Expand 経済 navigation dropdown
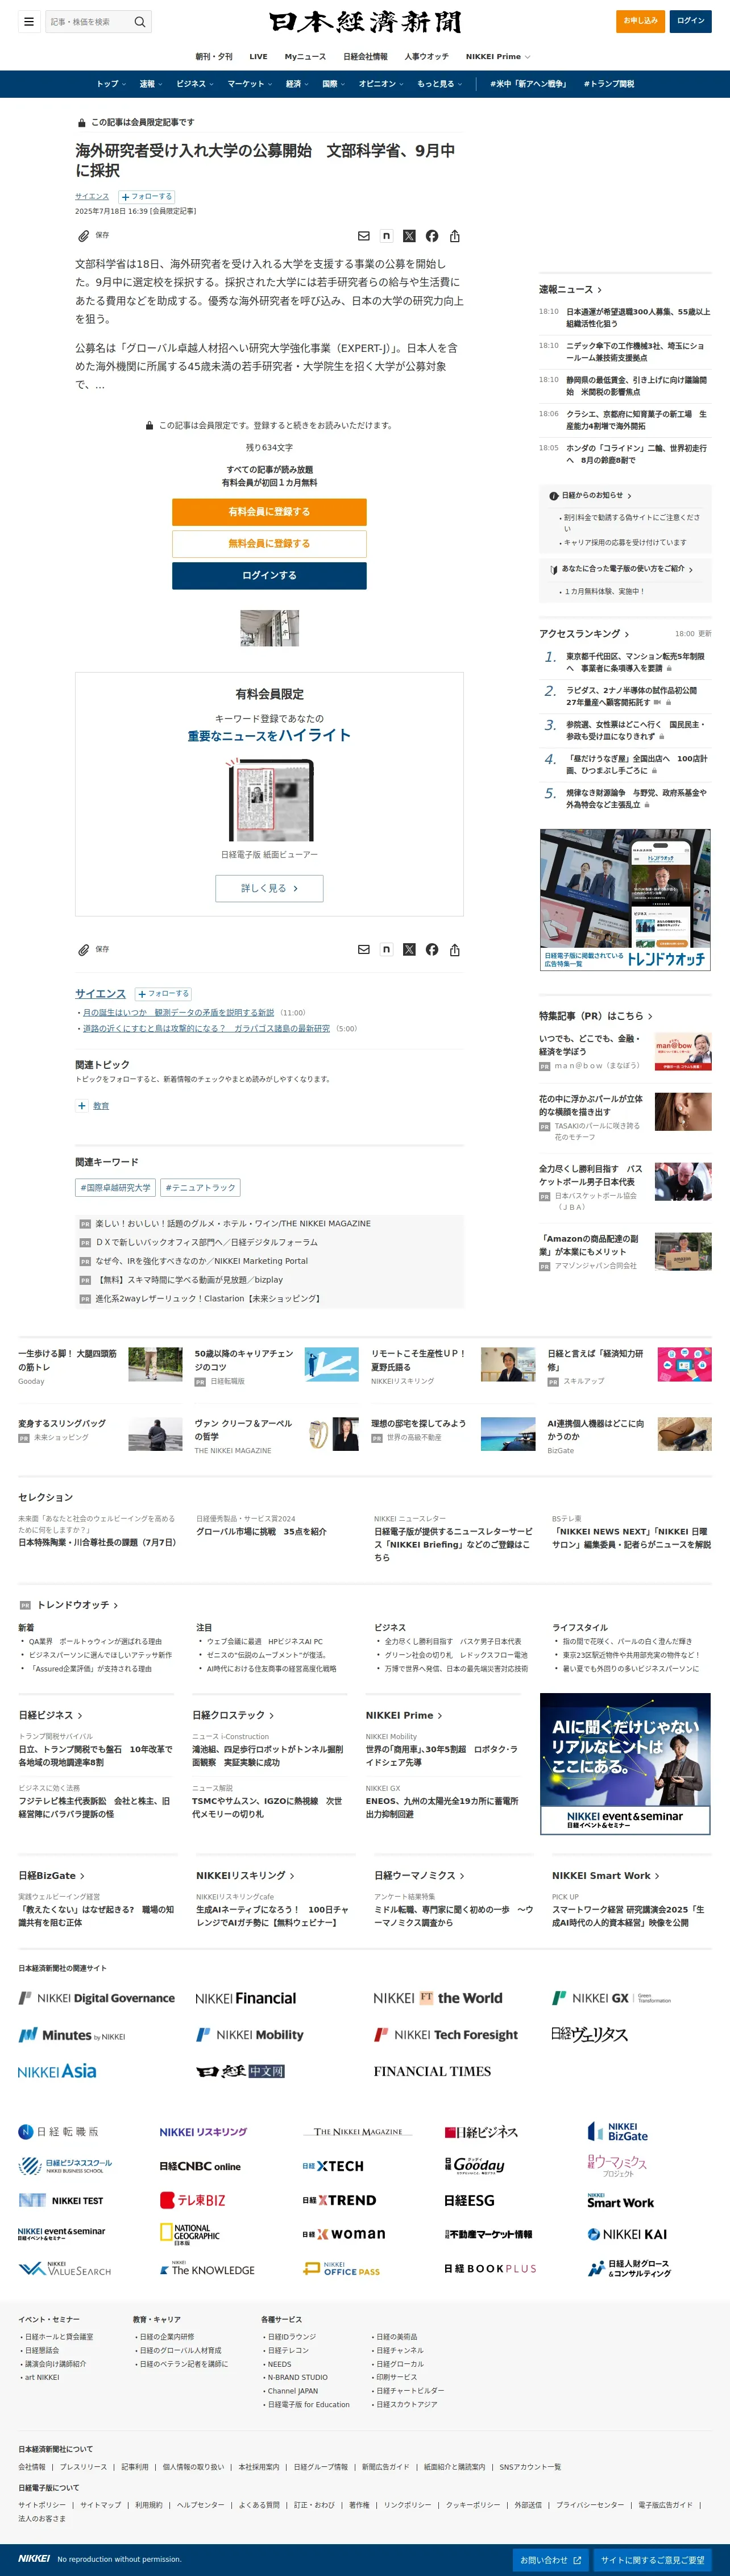The width and height of the screenshot is (730, 2576). pos(297,84)
